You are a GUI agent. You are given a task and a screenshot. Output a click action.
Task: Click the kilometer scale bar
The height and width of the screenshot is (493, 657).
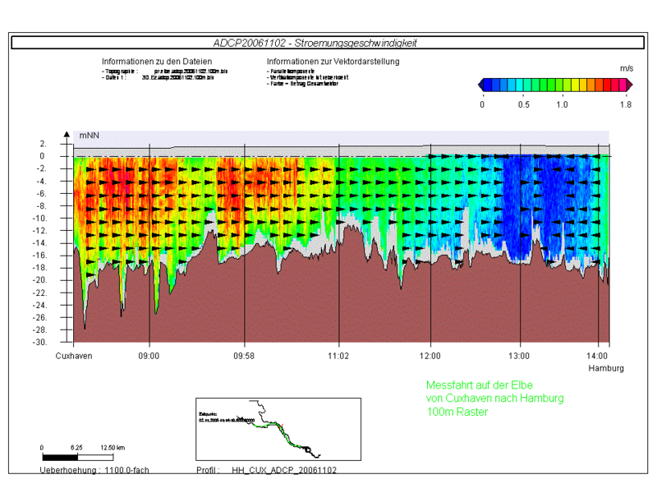77,458
